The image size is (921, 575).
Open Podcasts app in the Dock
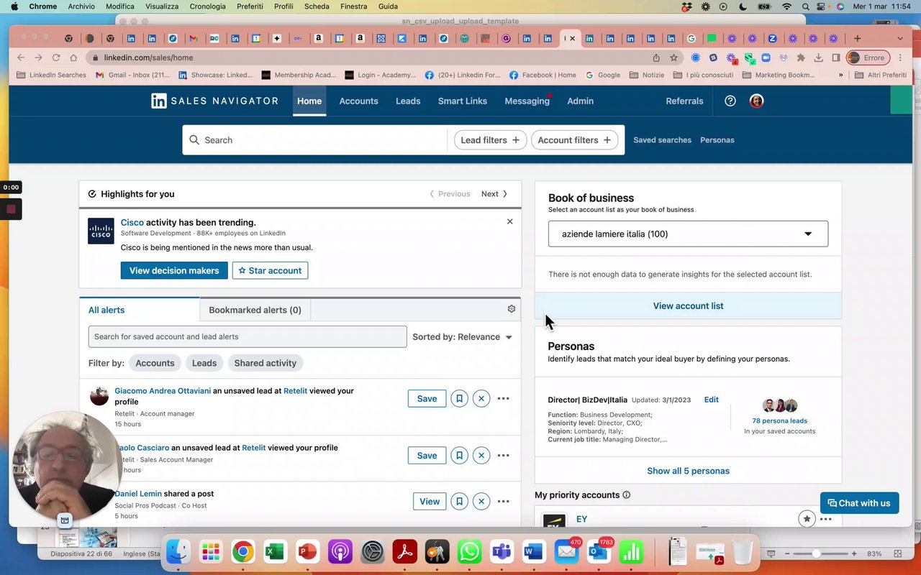tap(340, 552)
